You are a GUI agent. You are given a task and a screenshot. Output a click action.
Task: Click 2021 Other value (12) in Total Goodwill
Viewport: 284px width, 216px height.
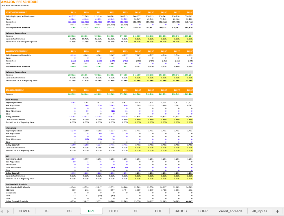click(100, 196)
